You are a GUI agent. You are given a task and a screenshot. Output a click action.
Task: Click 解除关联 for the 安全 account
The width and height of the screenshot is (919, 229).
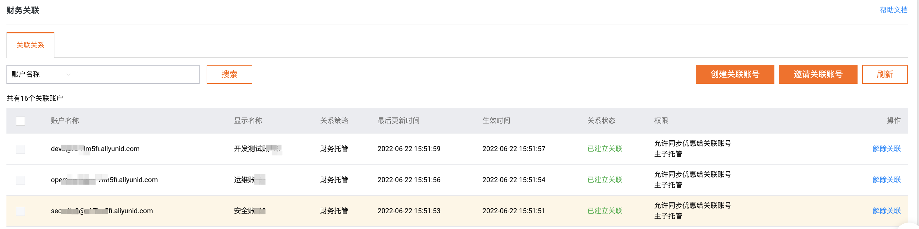click(x=886, y=211)
